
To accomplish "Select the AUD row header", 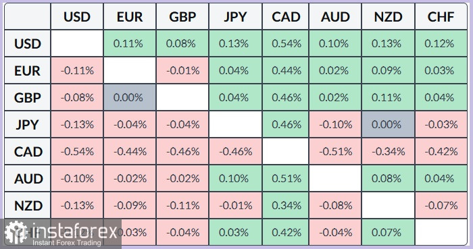I will (x=28, y=179).
